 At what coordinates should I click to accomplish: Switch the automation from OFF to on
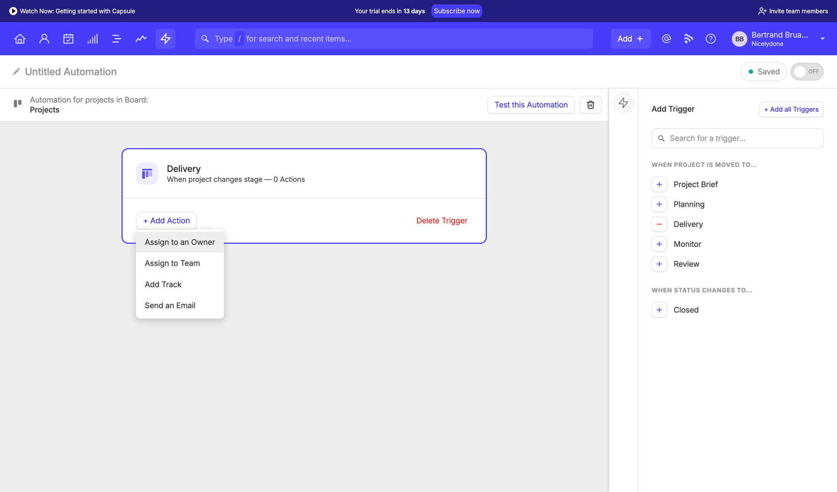(x=807, y=71)
